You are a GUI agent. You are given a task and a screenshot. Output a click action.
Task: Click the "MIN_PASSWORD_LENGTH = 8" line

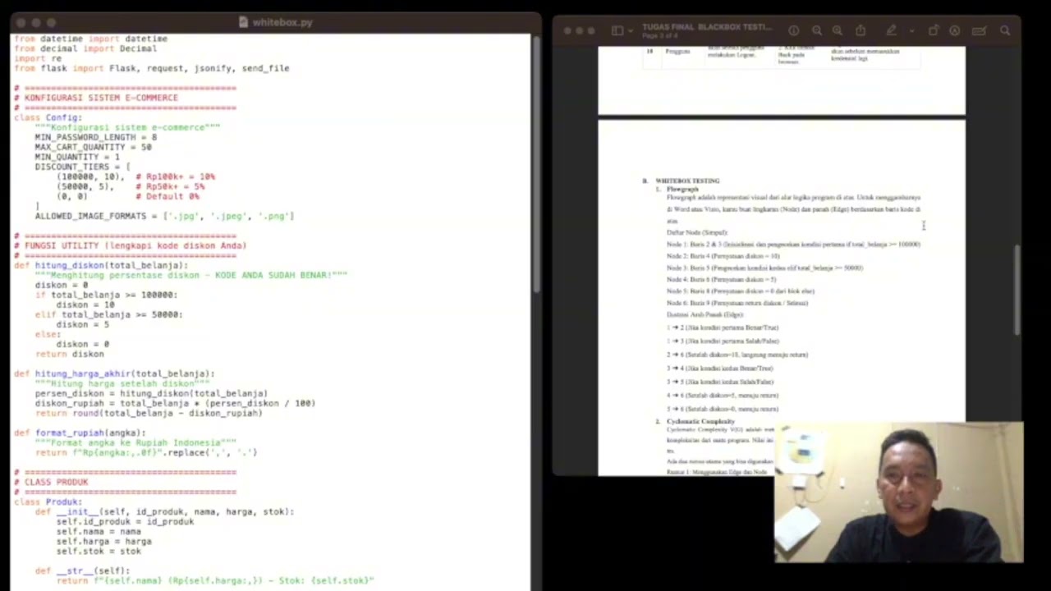[x=95, y=137]
